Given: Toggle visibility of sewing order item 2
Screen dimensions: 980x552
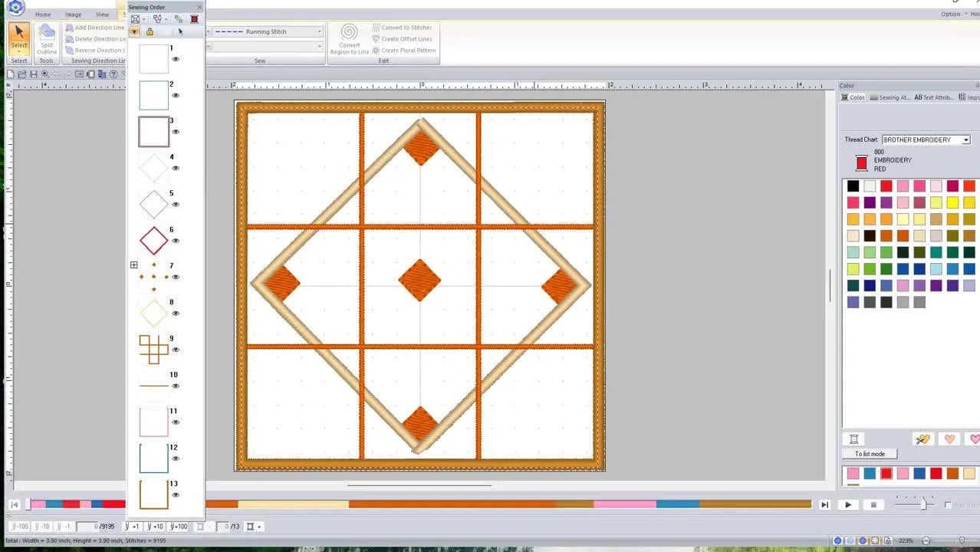Looking at the screenshot, I should coord(176,96).
